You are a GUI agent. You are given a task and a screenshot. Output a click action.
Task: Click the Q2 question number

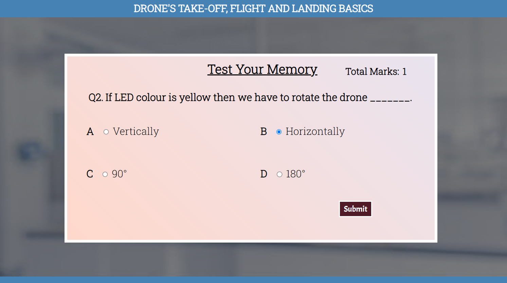[95, 98]
